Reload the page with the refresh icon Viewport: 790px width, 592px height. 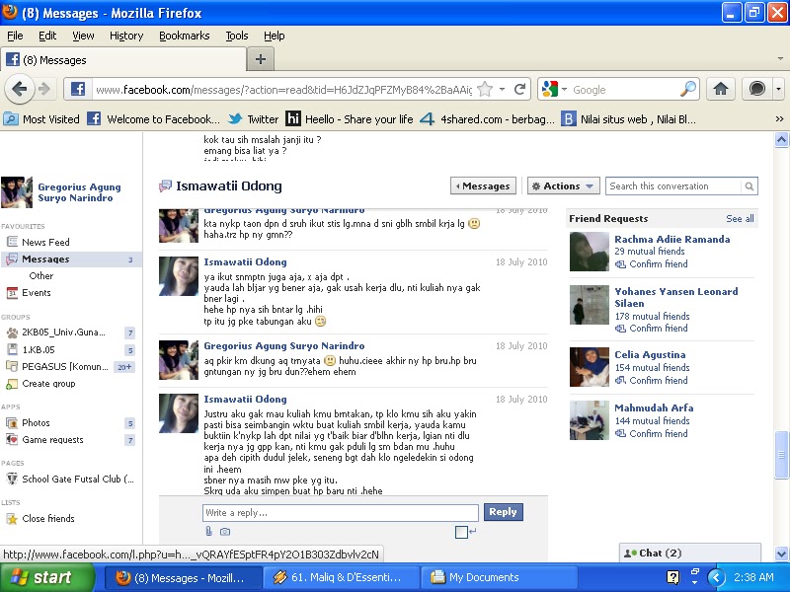(x=520, y=89)
